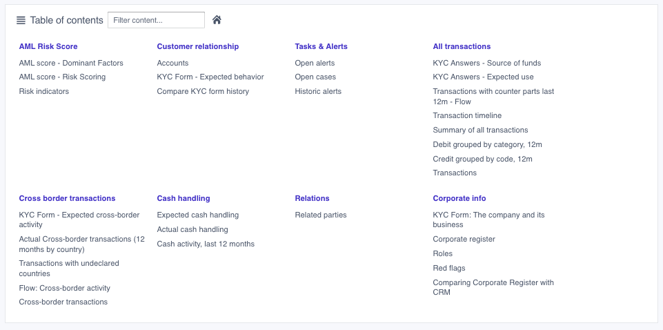
Task: Open KYC Form - Expected behavior
Action: [210, 77]
